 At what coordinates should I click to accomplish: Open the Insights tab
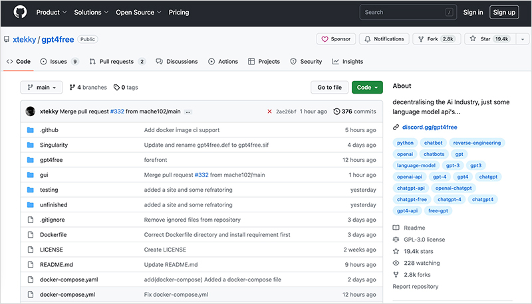347,62
